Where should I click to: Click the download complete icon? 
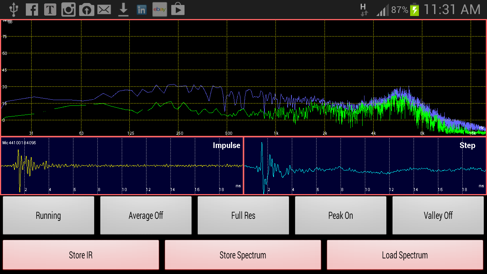point(123,9)
